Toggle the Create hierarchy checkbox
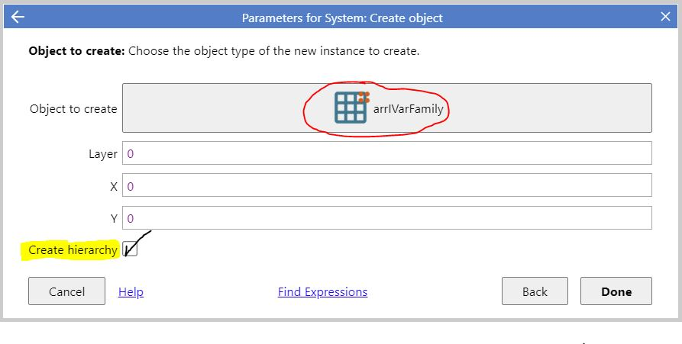 (x=130, y=249)
